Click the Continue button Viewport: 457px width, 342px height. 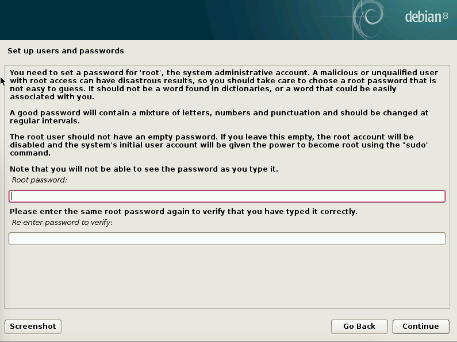pyautogui.click(x=421, y=327)
